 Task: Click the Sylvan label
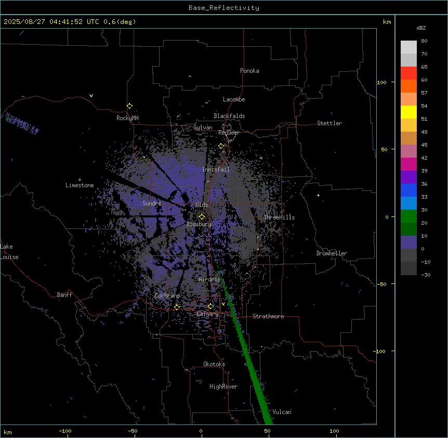tap(203, 127)
